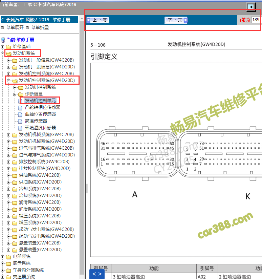Expand all menus with 菜单展开

pyautogui.click(x=15, y=27)
